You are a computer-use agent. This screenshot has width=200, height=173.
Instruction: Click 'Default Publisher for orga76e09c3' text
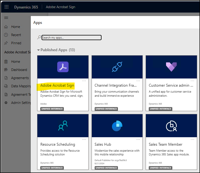pos(111,160)
